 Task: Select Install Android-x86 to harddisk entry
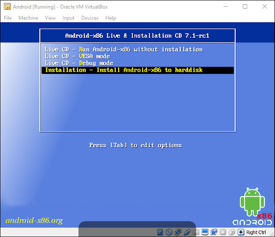137,70
